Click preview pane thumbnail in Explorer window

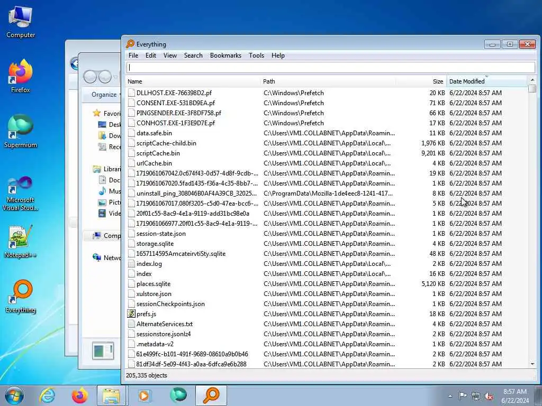tap(103, 351)
